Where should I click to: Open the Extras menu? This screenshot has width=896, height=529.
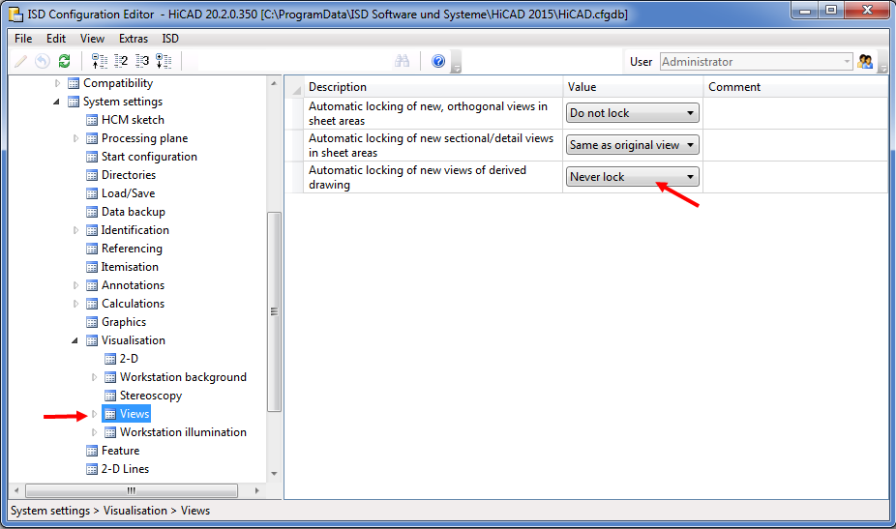point(134,39)
